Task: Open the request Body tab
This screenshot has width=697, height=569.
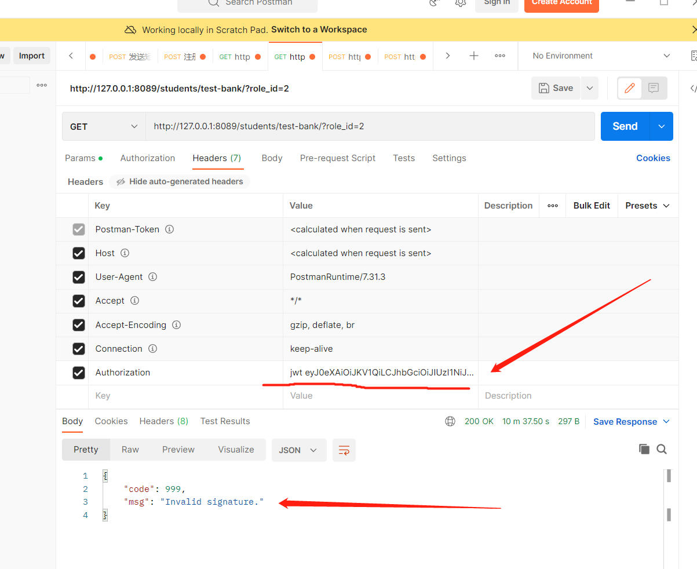Action: (x=272, y=158)
